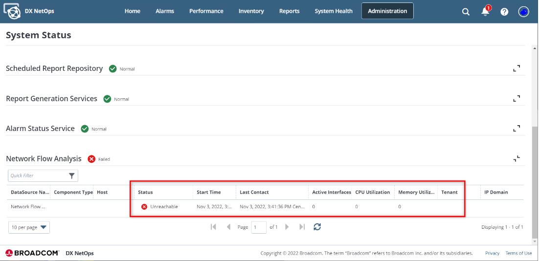Sort by the Status column header
Viewport: 539px width, 261px height.
click(x=146, y=192)
